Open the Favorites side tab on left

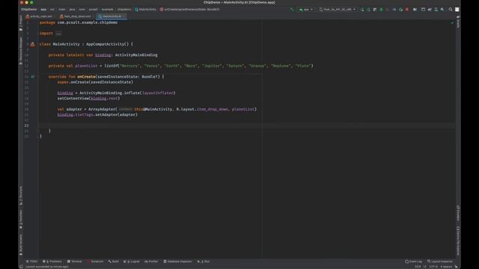click(21, 219)
